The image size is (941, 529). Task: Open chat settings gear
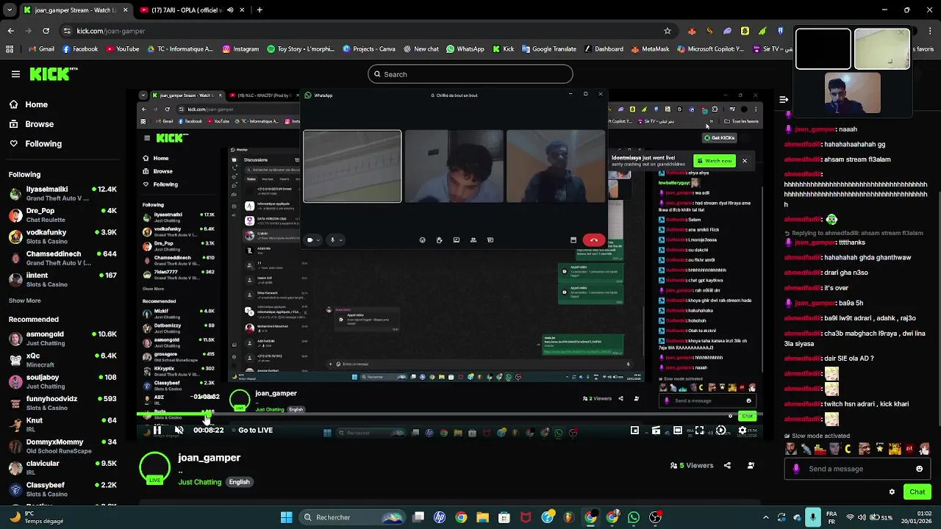pos(892,492)
